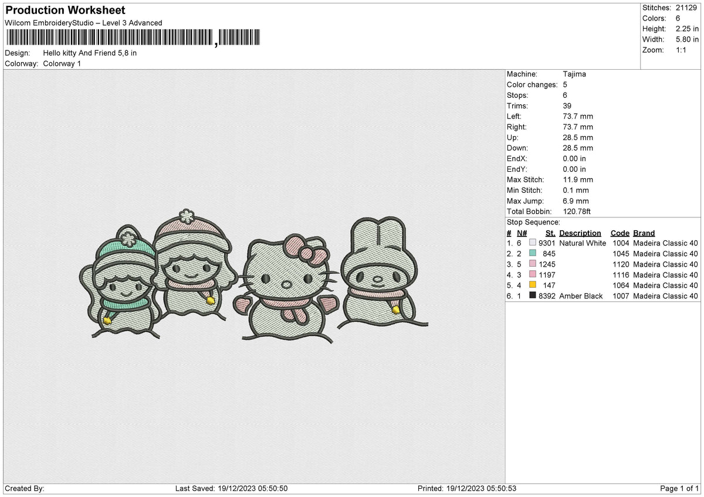Click the Code column header
This screenshot has height=497, width=704.
coord(620,233)
